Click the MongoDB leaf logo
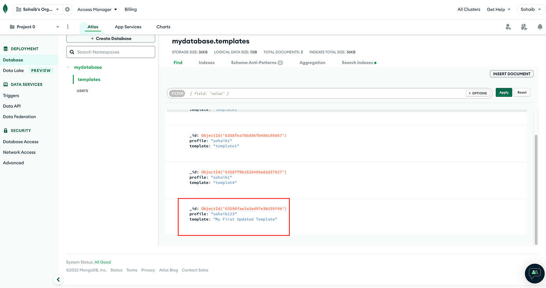The width and height of the screenshot is (546, 288). pos(5,9)
